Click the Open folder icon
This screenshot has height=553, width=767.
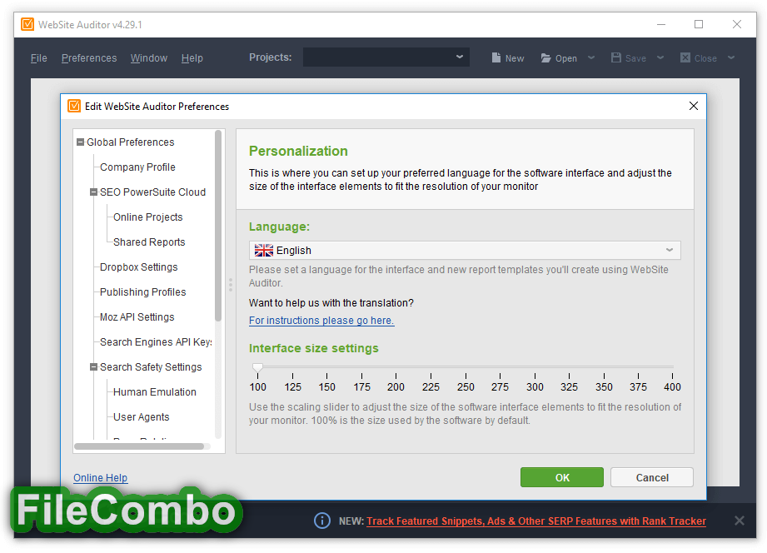coord(545,58)
